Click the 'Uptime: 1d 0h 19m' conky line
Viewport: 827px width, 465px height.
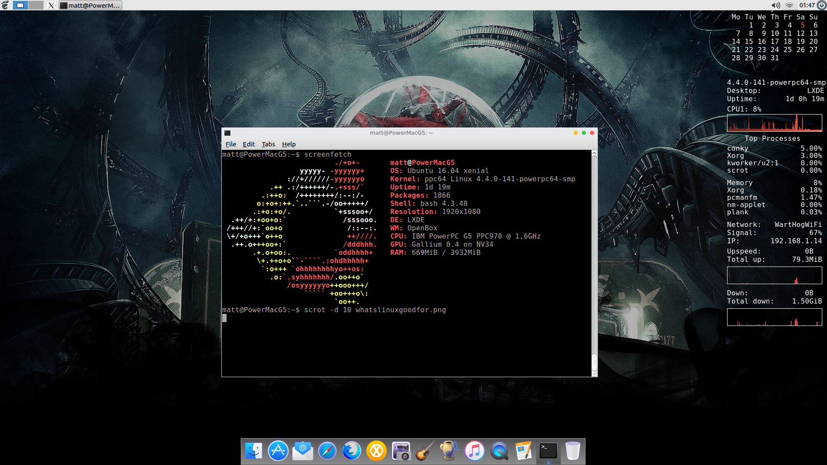pos(775,99)
